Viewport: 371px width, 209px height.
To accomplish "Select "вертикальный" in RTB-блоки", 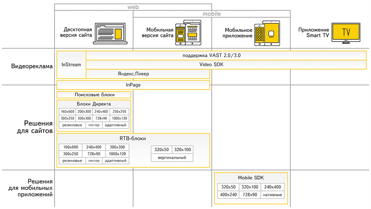I will (x=172, y=158).
